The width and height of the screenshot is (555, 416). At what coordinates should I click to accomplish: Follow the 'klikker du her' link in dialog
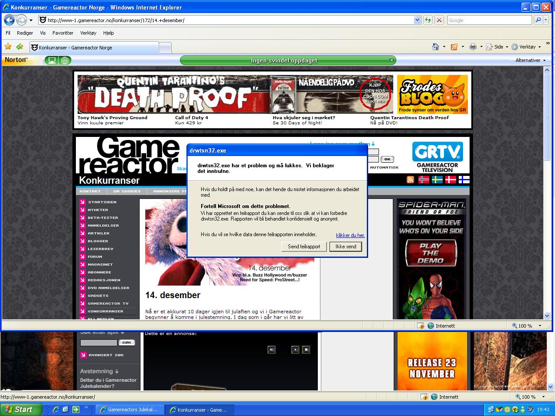[350, 235]
